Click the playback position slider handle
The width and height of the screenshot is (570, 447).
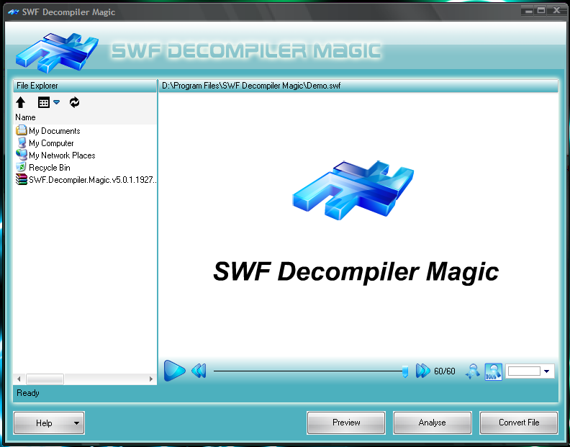click(x=405, y=371)
